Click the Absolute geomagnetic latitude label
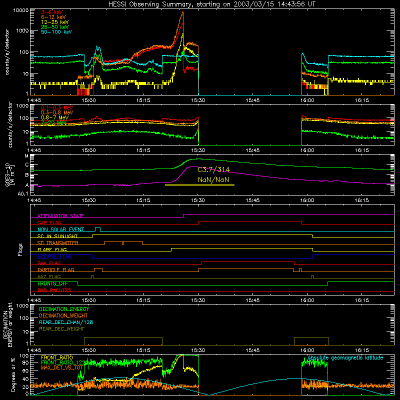400x400 pixels. [345, 358]
